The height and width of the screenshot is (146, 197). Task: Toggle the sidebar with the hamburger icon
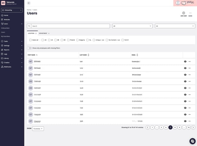[x=29, y=3]
